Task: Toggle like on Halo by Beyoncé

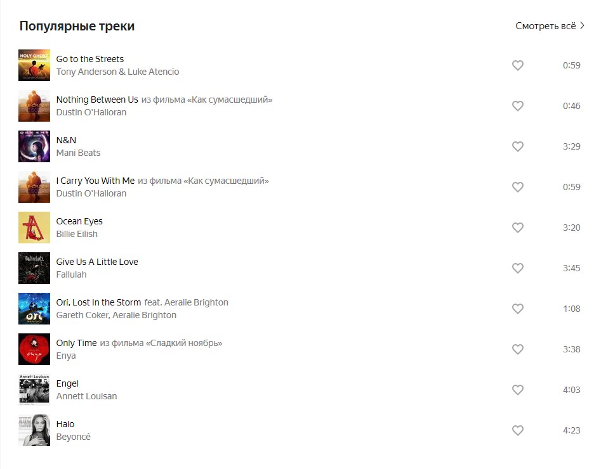Action: click(518, 430)
